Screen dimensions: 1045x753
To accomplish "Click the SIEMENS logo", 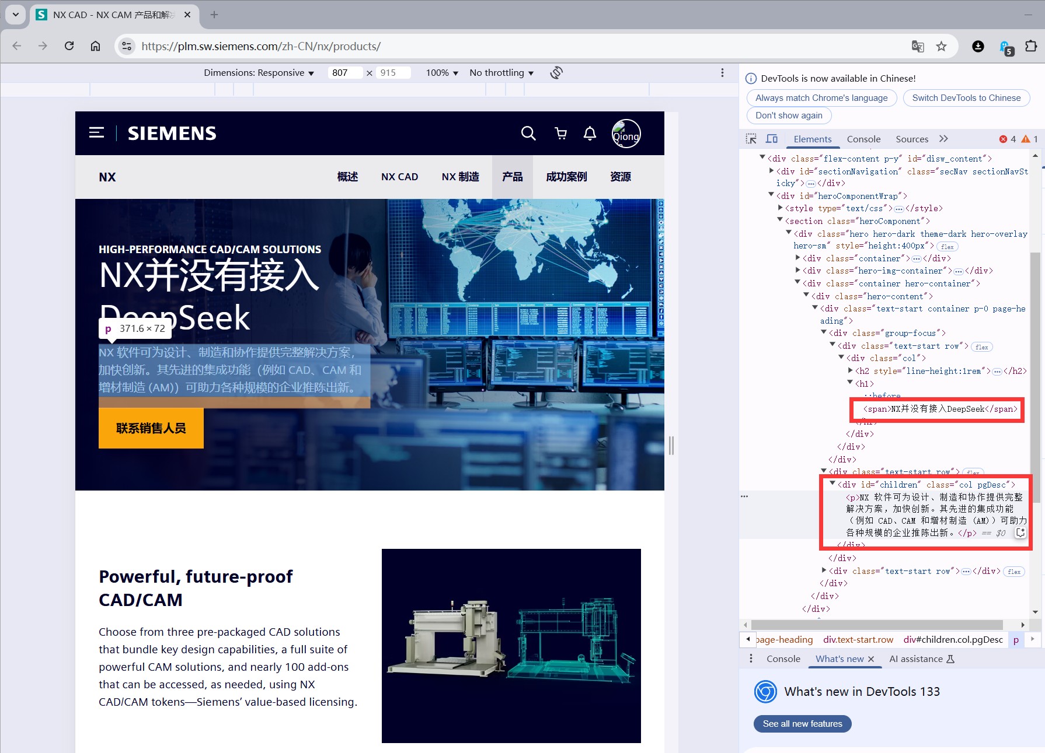I will pyautogui.click(x=172, y=134).
